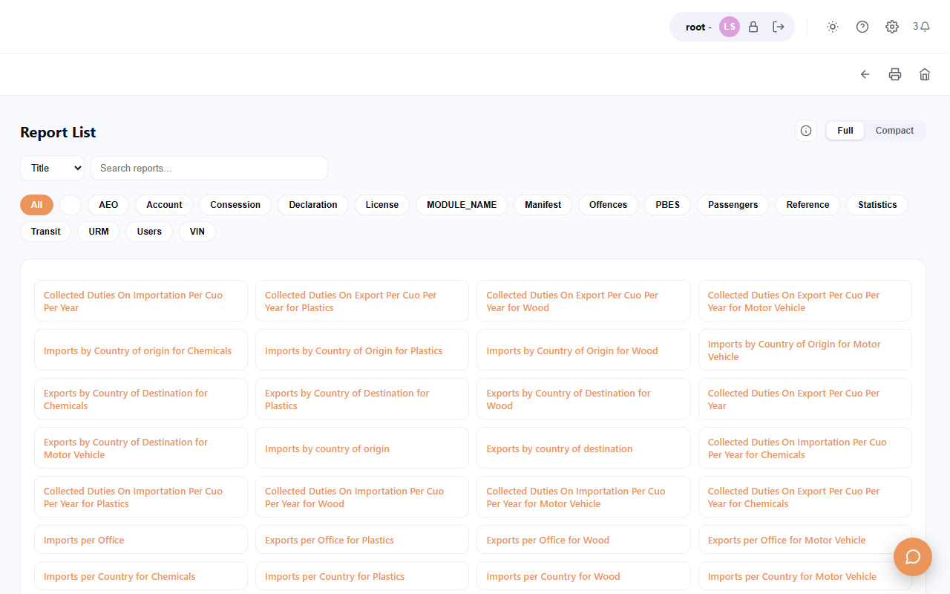The image size is (950, 594).
Task: Click the LS user avatar
Action: 730,27
